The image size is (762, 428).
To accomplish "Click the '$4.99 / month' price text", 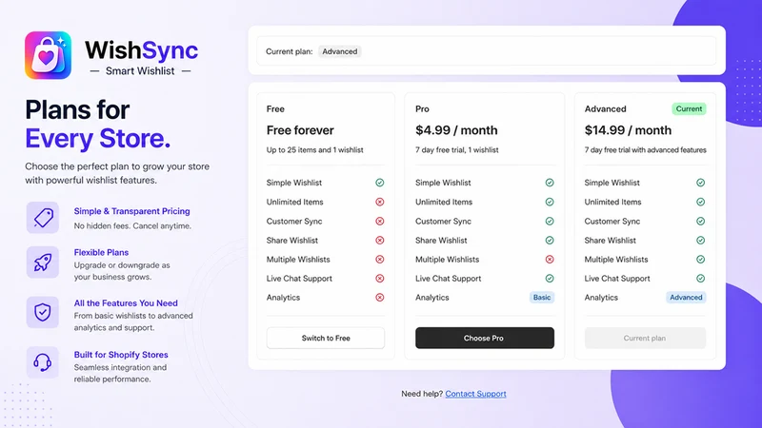I will (x=456, y=130).
